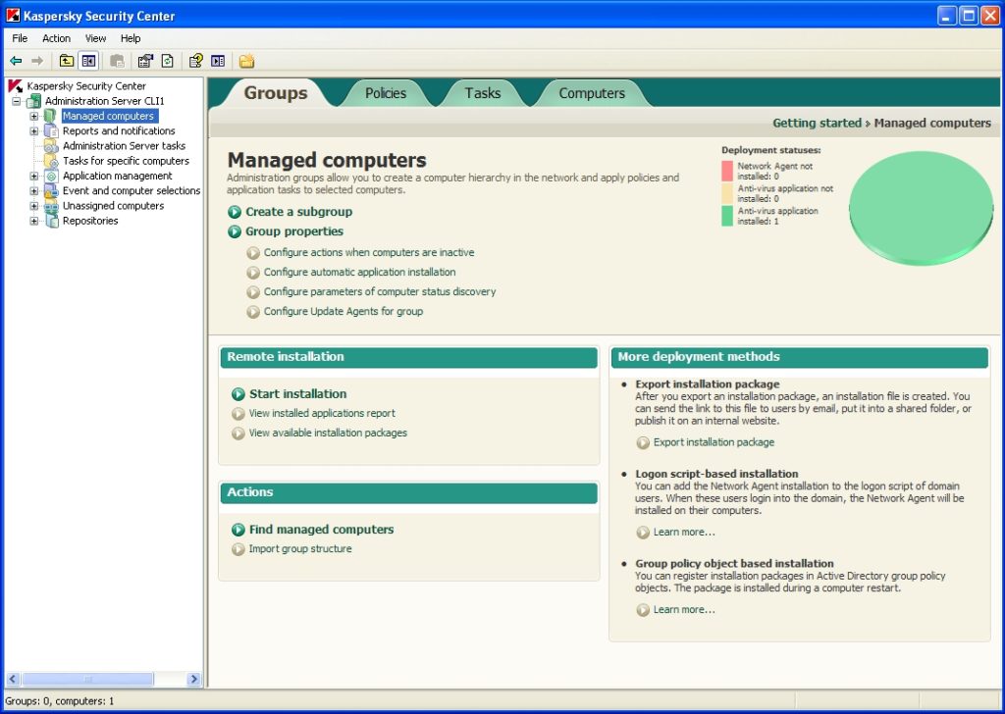The image size is (1005, 714).
Task: Expand the Application management node
Action: 34,176
